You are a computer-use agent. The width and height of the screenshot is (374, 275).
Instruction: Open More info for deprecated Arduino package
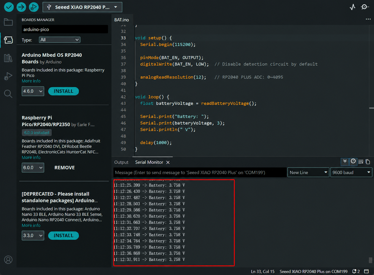[31, 225]
